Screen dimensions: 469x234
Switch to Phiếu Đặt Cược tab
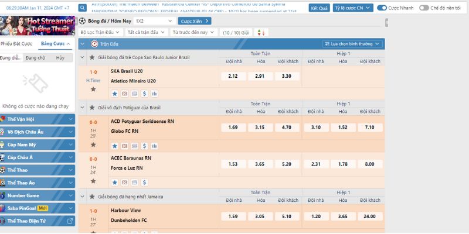click(17, 44)
